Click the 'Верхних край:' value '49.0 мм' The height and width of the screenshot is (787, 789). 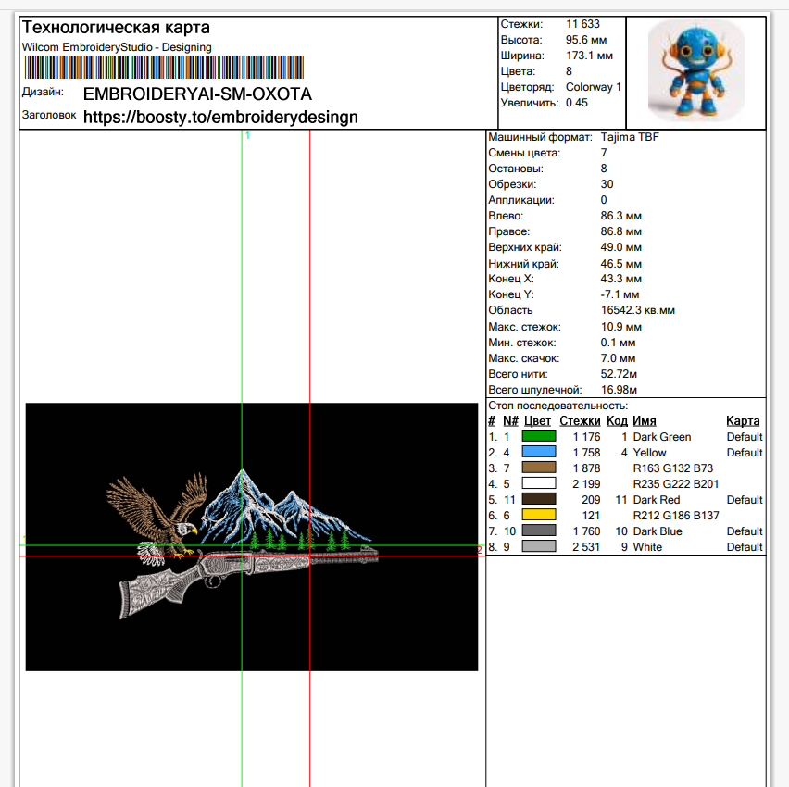pyautogui.click(x=621, y=247)
